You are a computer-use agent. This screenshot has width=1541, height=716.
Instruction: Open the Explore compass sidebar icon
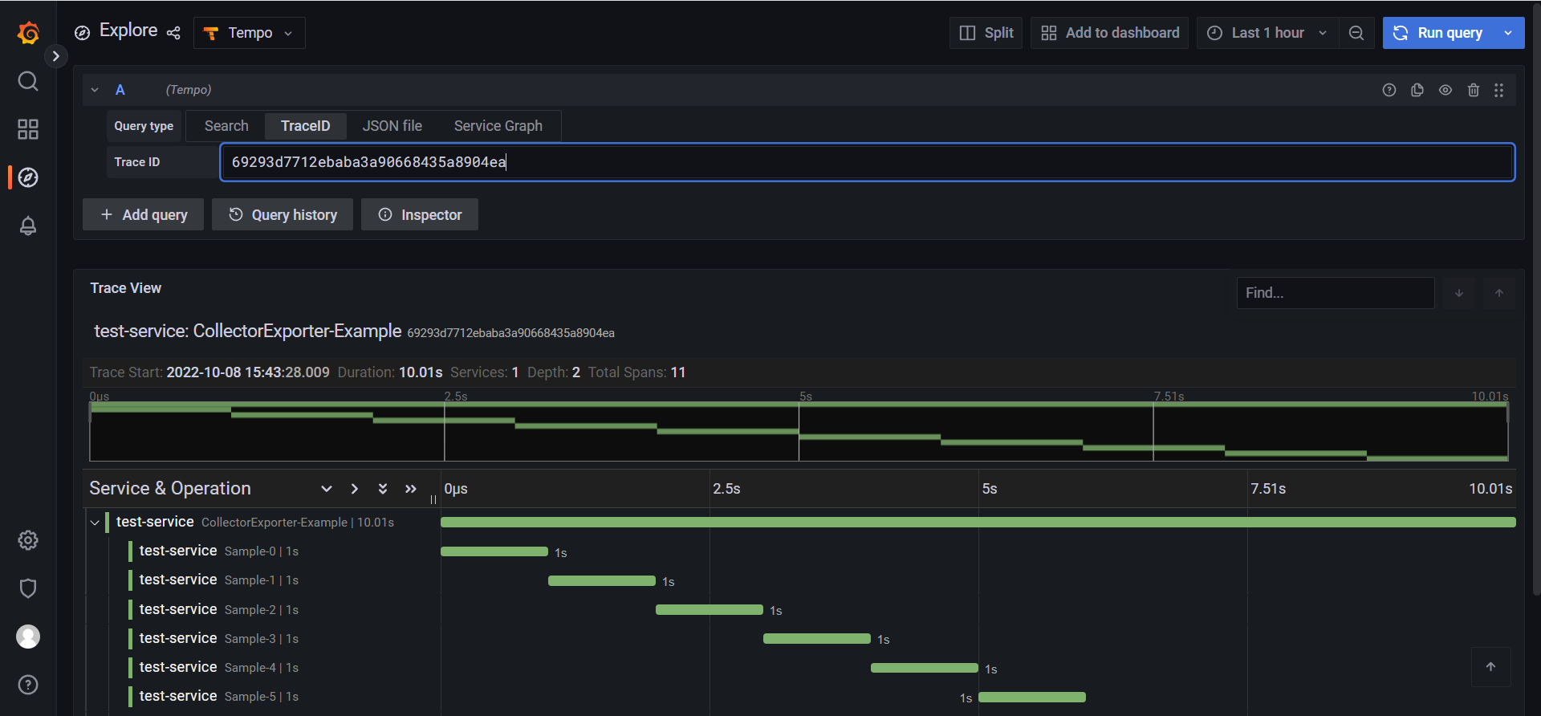point(28,177)
